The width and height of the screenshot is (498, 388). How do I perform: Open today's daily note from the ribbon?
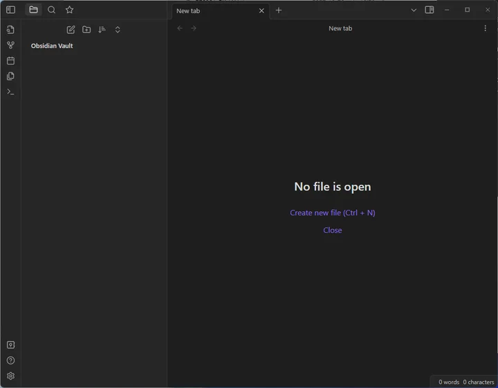tap(10, 61)
